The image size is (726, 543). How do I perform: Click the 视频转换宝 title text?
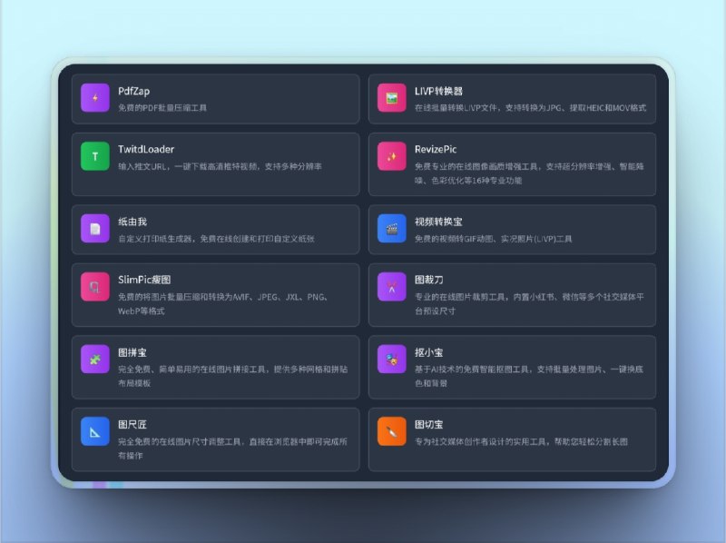click(x=437, y=221)
